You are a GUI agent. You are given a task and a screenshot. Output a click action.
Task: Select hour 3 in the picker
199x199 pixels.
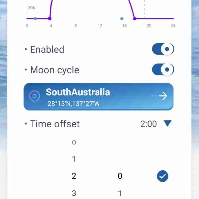74,193
